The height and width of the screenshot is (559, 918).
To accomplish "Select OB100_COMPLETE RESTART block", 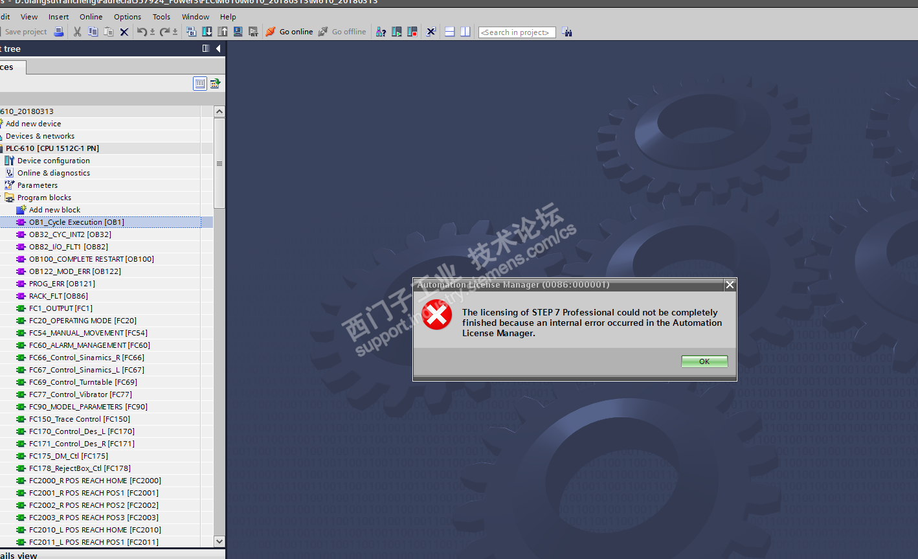I will 91,259.
